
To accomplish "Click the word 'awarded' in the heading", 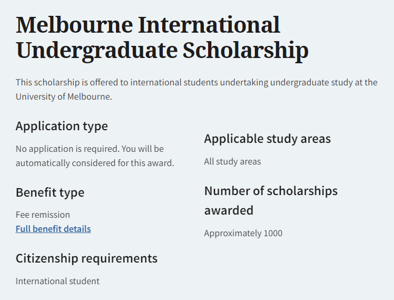I will click(x=229, y=210).
